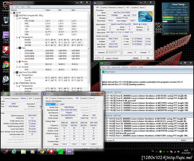The width and height of the screenshot is (194, 161).
Task: Click OK button in CPU-Z
Action: (x=148, y=58)
